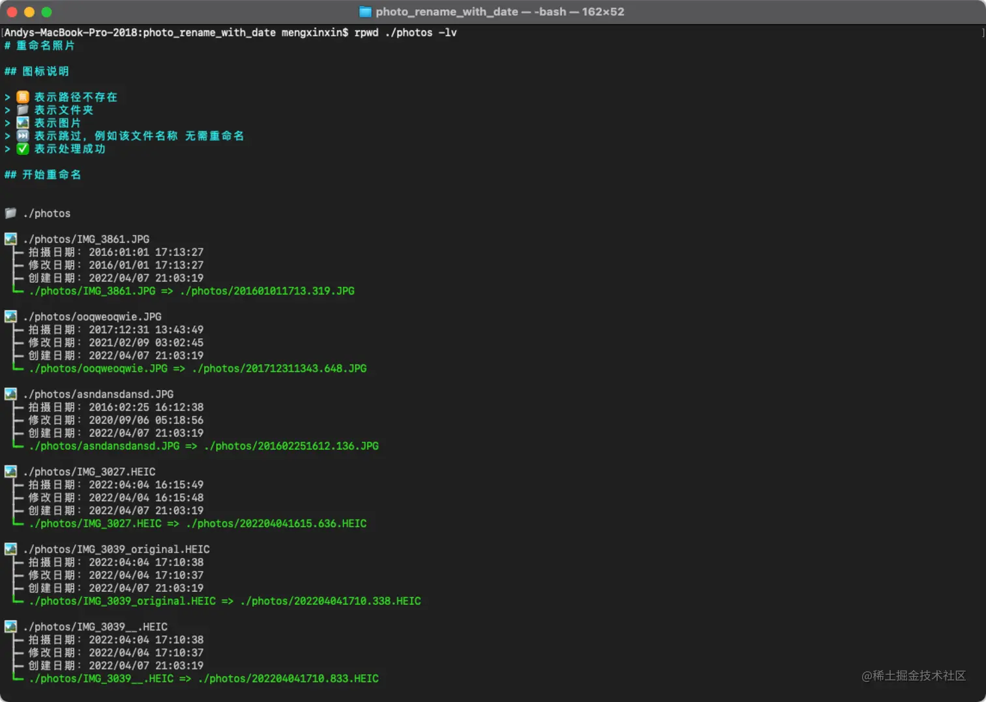Click the picture icon beside ./photos/asndansdansd.JPG
Image resolution: width=986 pixels, height=702 pixels.
coord(10,394)
